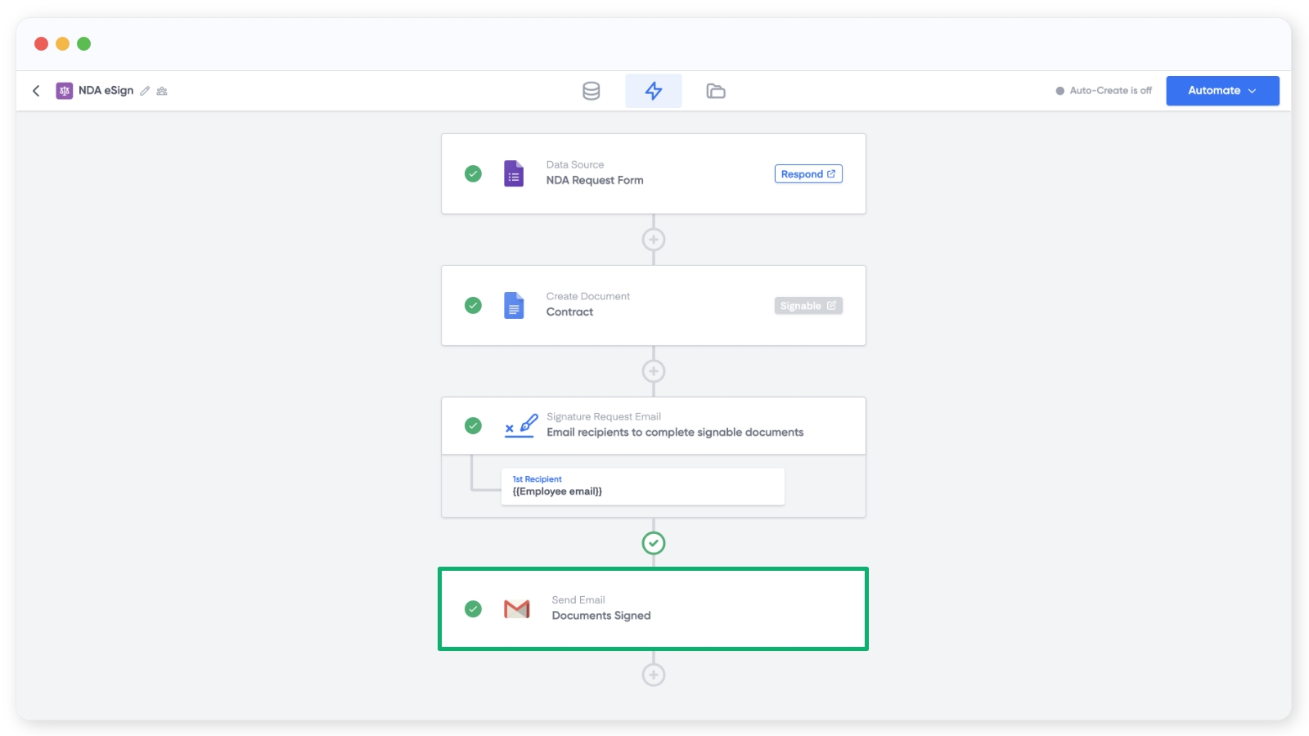Click the signature pen icon
Viewport: 1309px width, 736px height.
[x=520, y=425]
